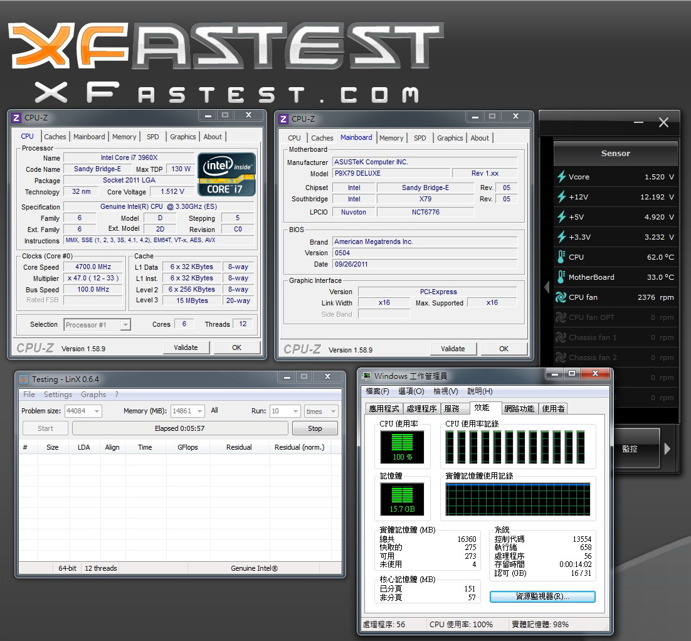691x641 pixels.
Task: Click the Residual (norm.) column header
Action: [x=300, y=447]
